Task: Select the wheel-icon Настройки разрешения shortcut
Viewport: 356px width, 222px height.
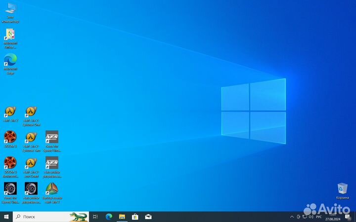Action: pyautogui.click(x=31, y=193)
